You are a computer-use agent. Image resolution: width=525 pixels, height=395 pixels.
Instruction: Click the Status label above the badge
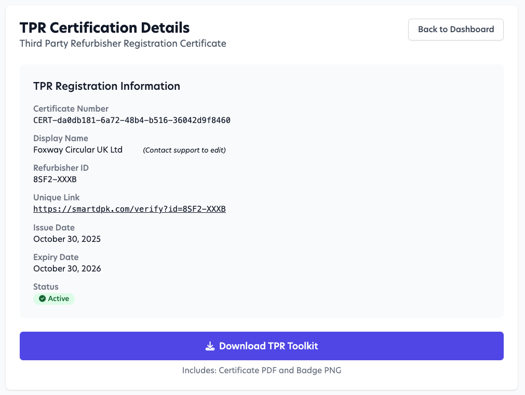click(x=46, y=287)
